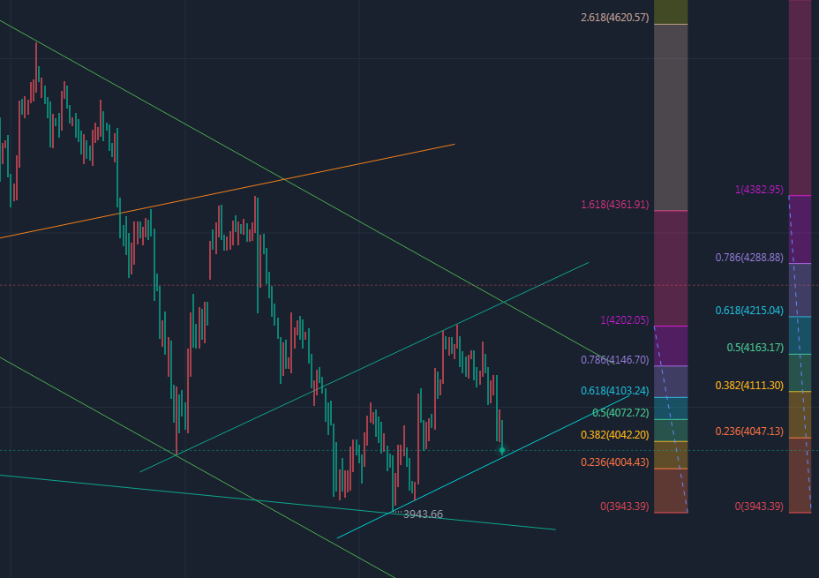Image resolution: width=819 pixels, height=578 pixels.
Task: Click the 0.618(4215.04) retracement label
Action: (749, 311)
